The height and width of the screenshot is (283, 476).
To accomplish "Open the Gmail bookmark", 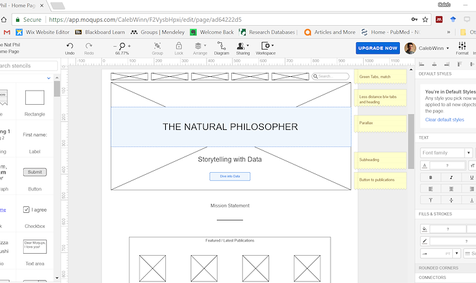I will [x=7, y=32].
